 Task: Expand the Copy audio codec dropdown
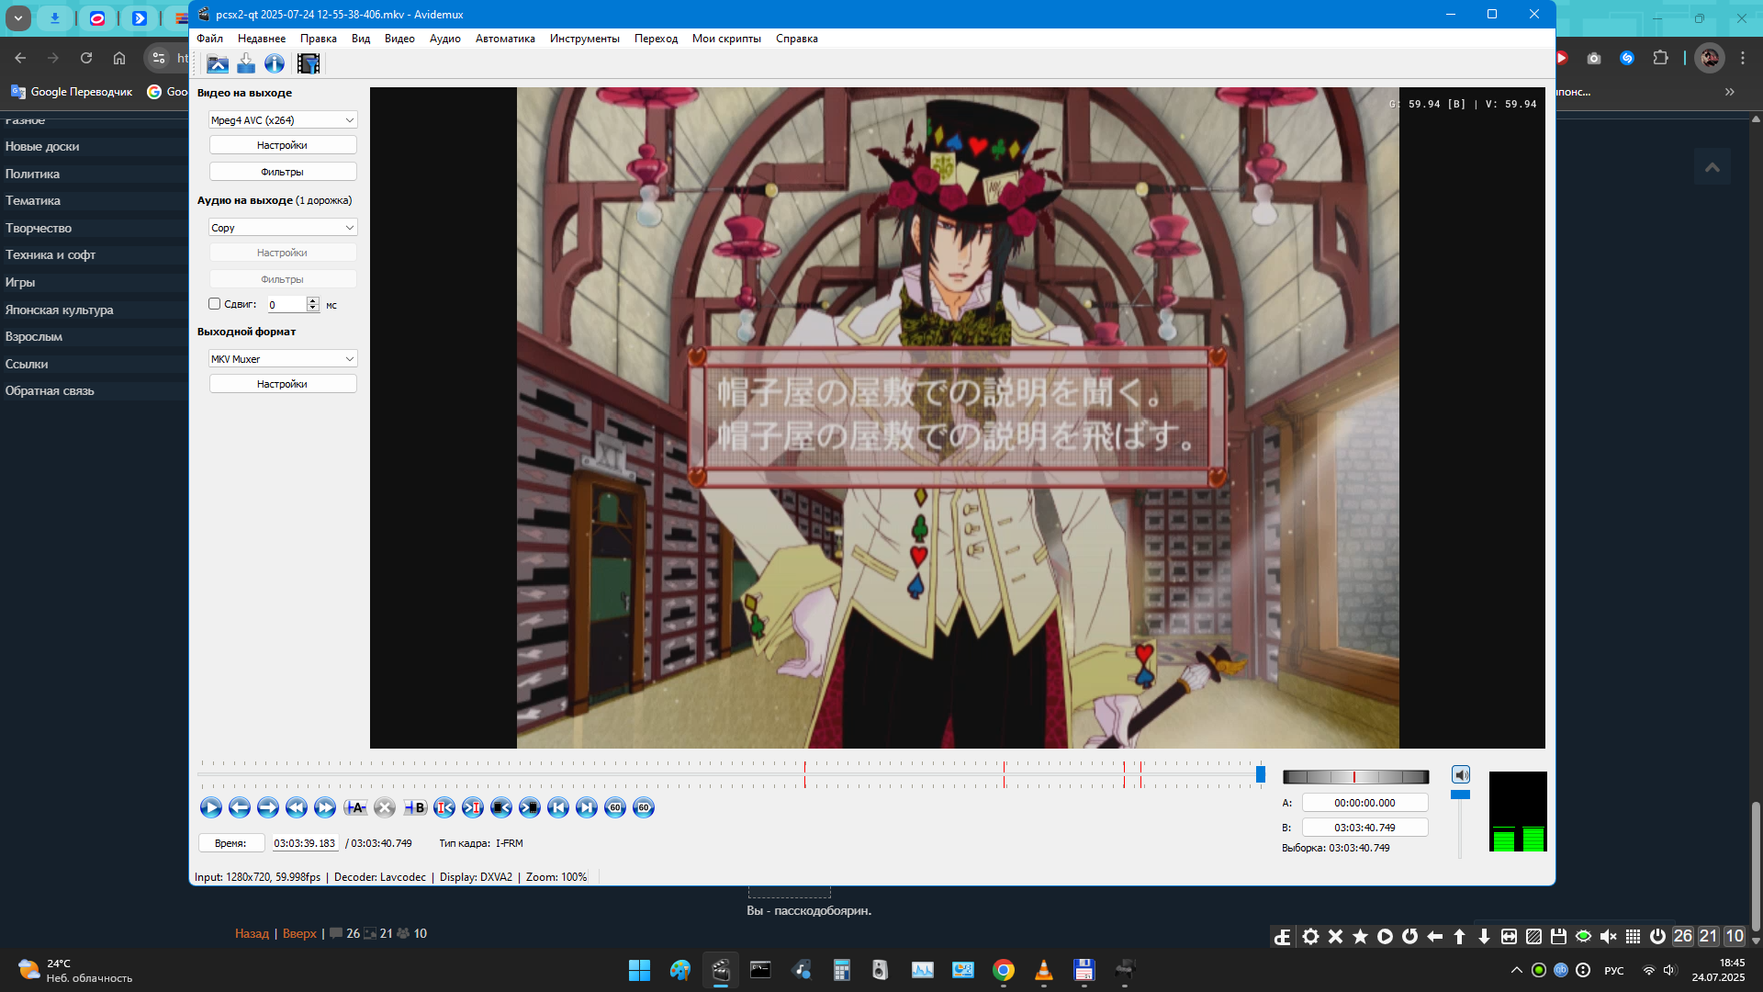coord(283,228)
